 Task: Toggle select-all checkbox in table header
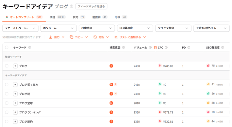pos(7,48)
